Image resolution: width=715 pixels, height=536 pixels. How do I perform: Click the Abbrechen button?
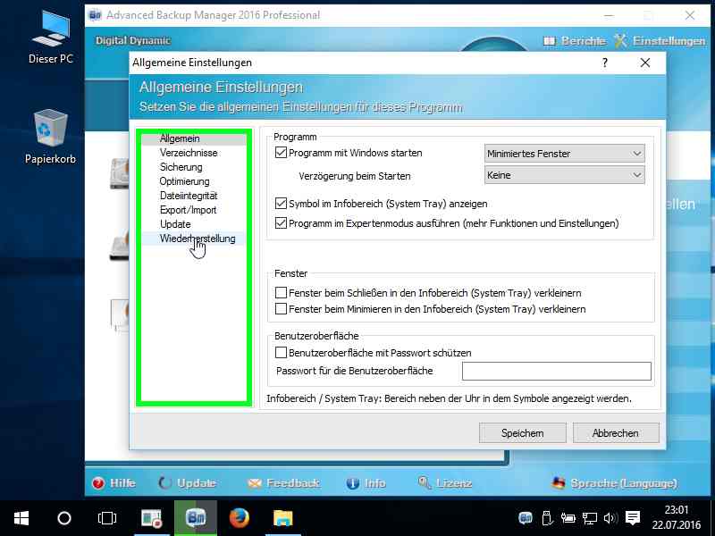point(616,433)
